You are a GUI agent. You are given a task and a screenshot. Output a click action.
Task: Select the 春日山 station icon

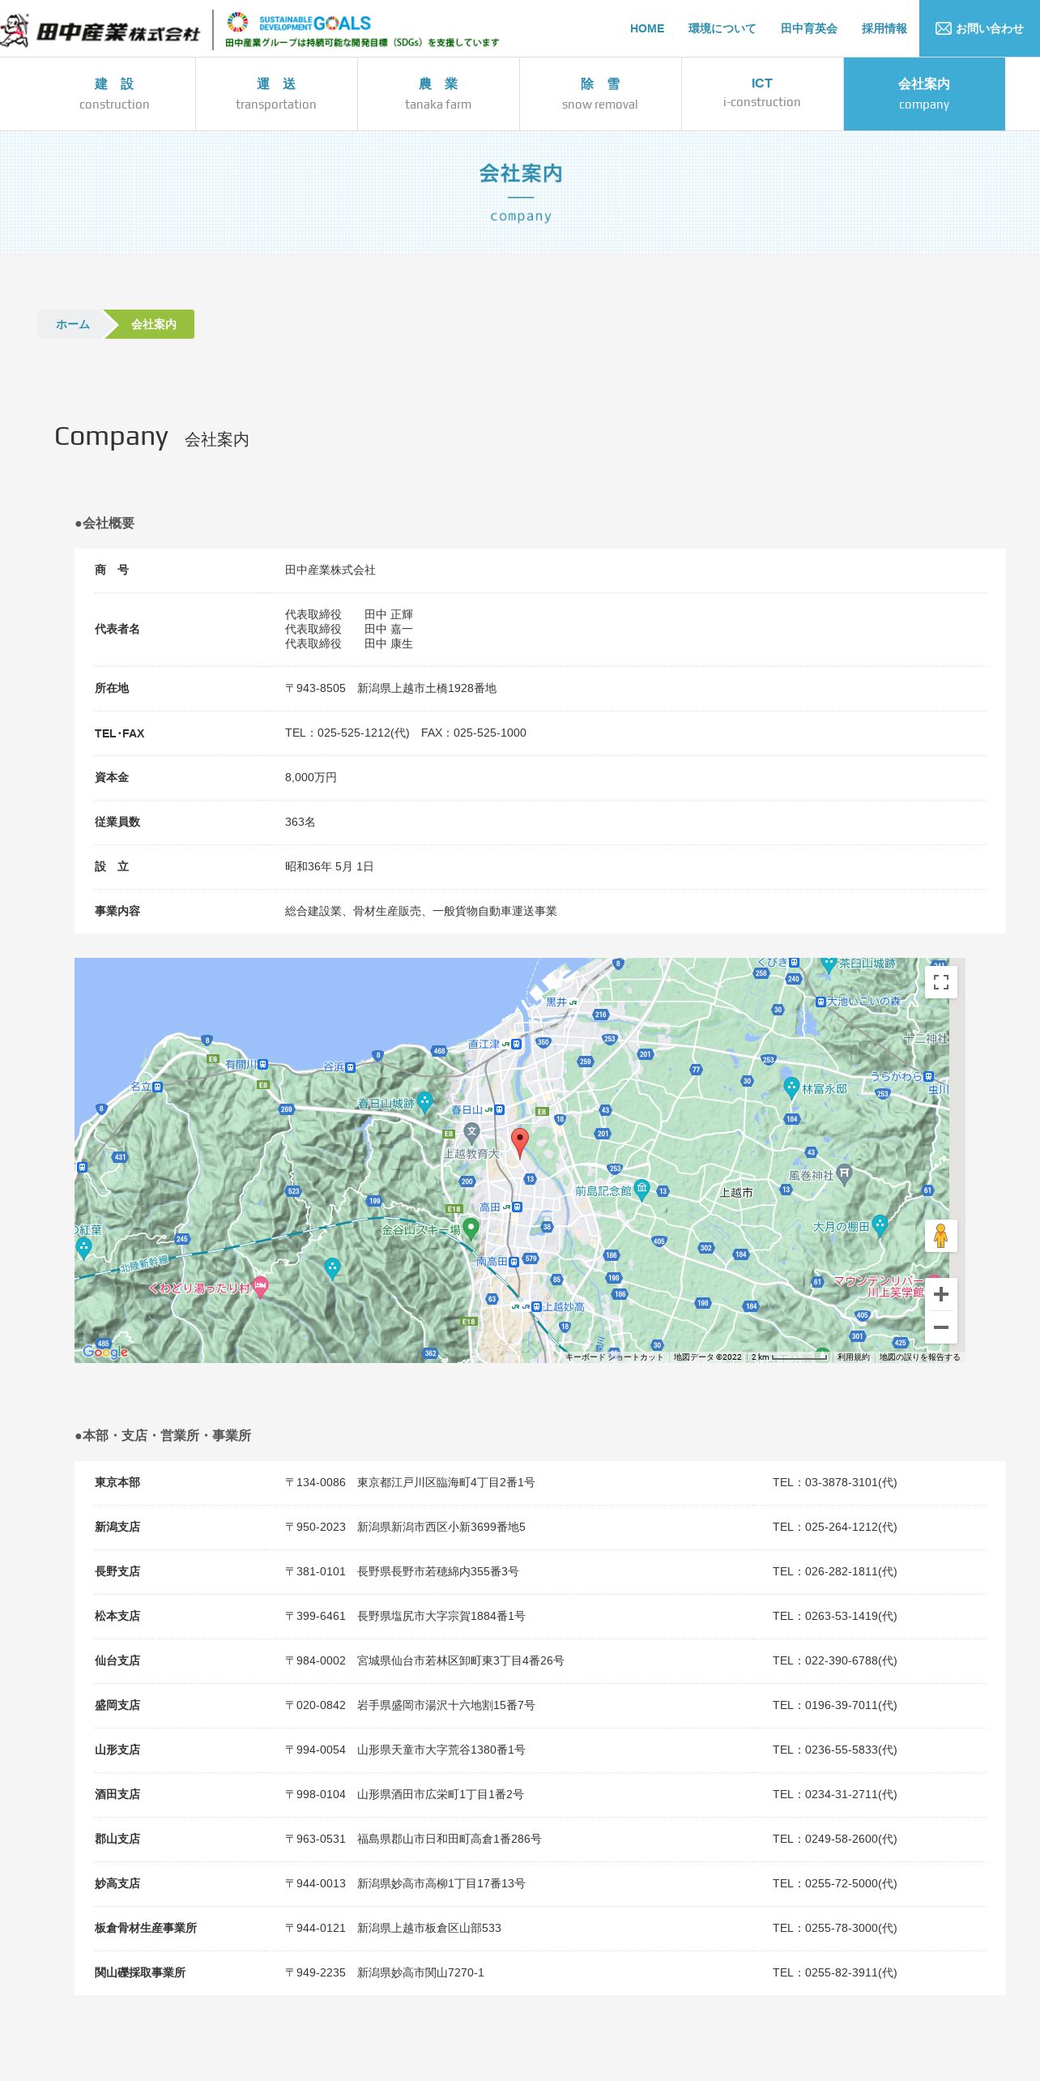tap(500, 1110)
